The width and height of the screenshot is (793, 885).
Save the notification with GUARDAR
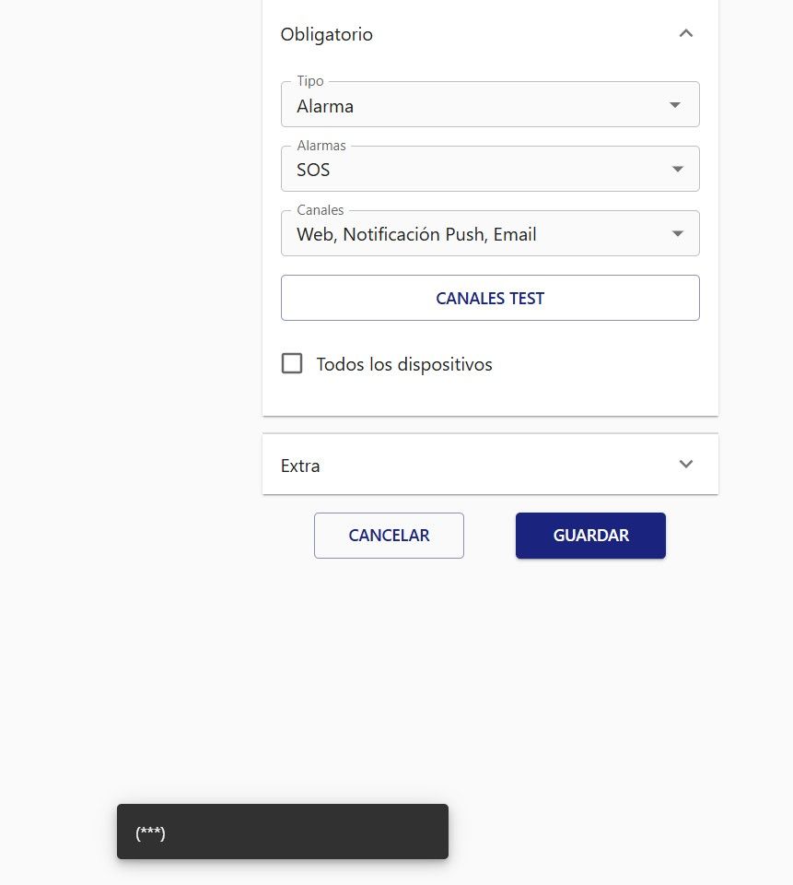click(x=590, y=536)
